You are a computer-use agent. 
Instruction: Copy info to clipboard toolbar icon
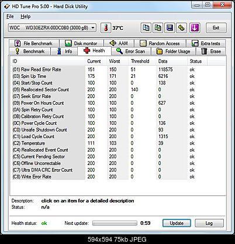tap(146, 28)
